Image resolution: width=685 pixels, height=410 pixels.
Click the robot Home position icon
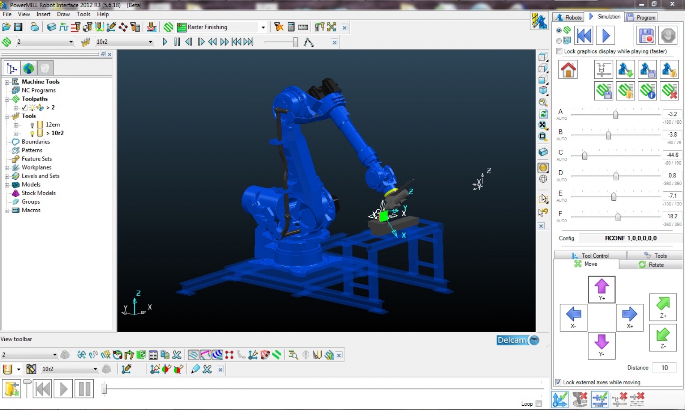pyautogui.click(x=568, y=70)
